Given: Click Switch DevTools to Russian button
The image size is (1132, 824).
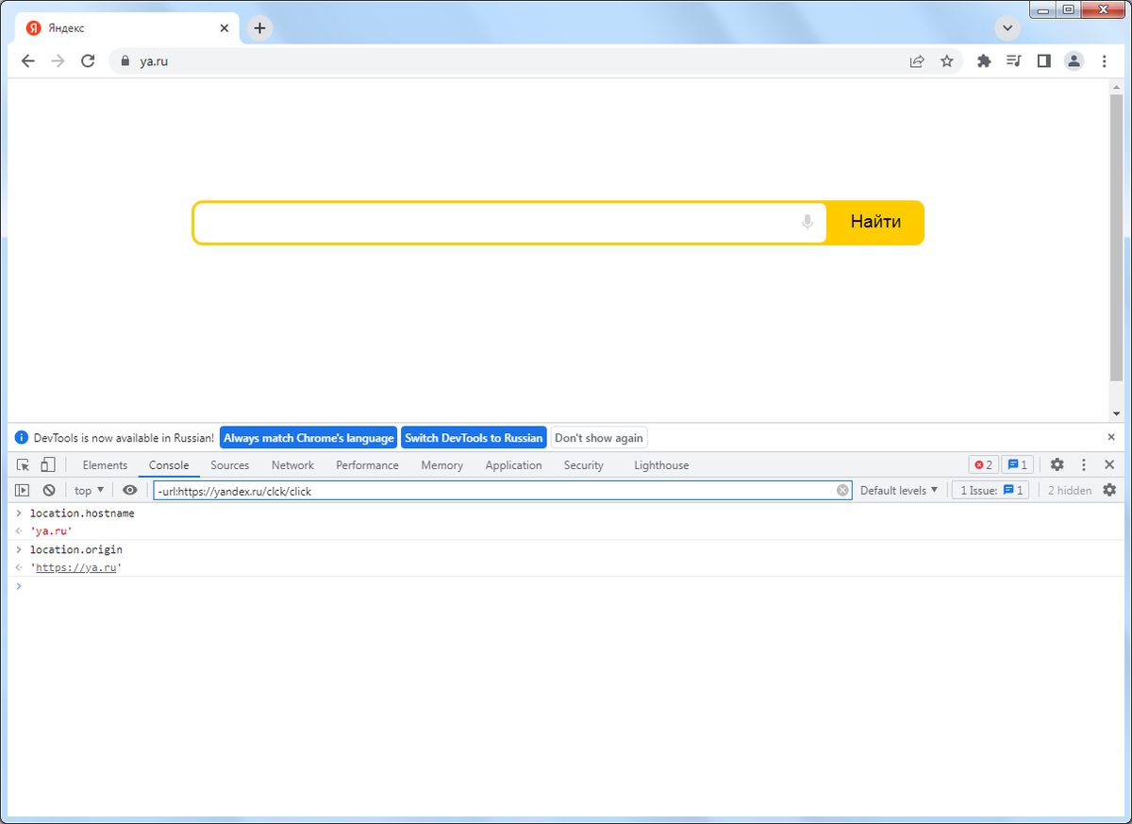Looking at the screenshot, I should [x=474, y=438].
